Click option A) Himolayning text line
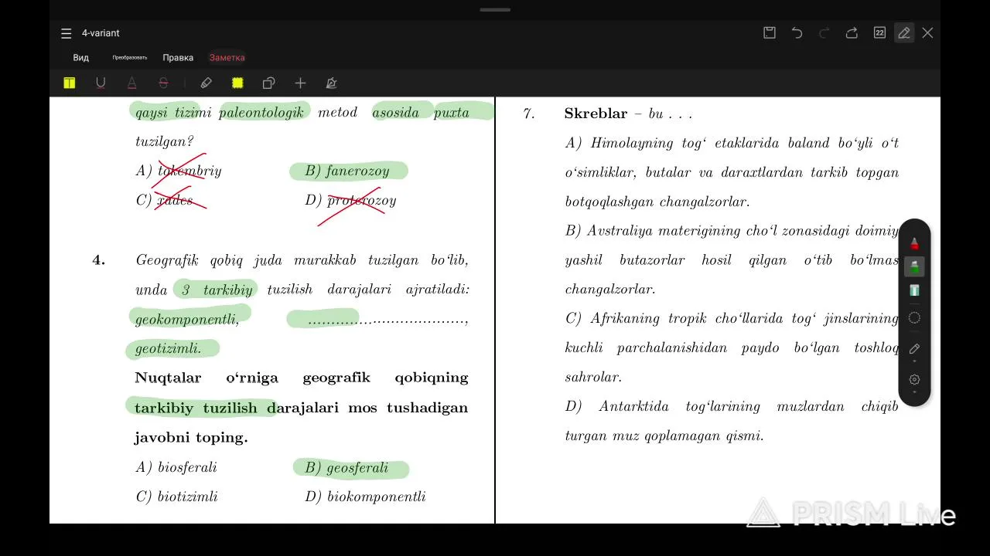The height and width of the screenshot is (556, 990). click(x=732, y=143)
